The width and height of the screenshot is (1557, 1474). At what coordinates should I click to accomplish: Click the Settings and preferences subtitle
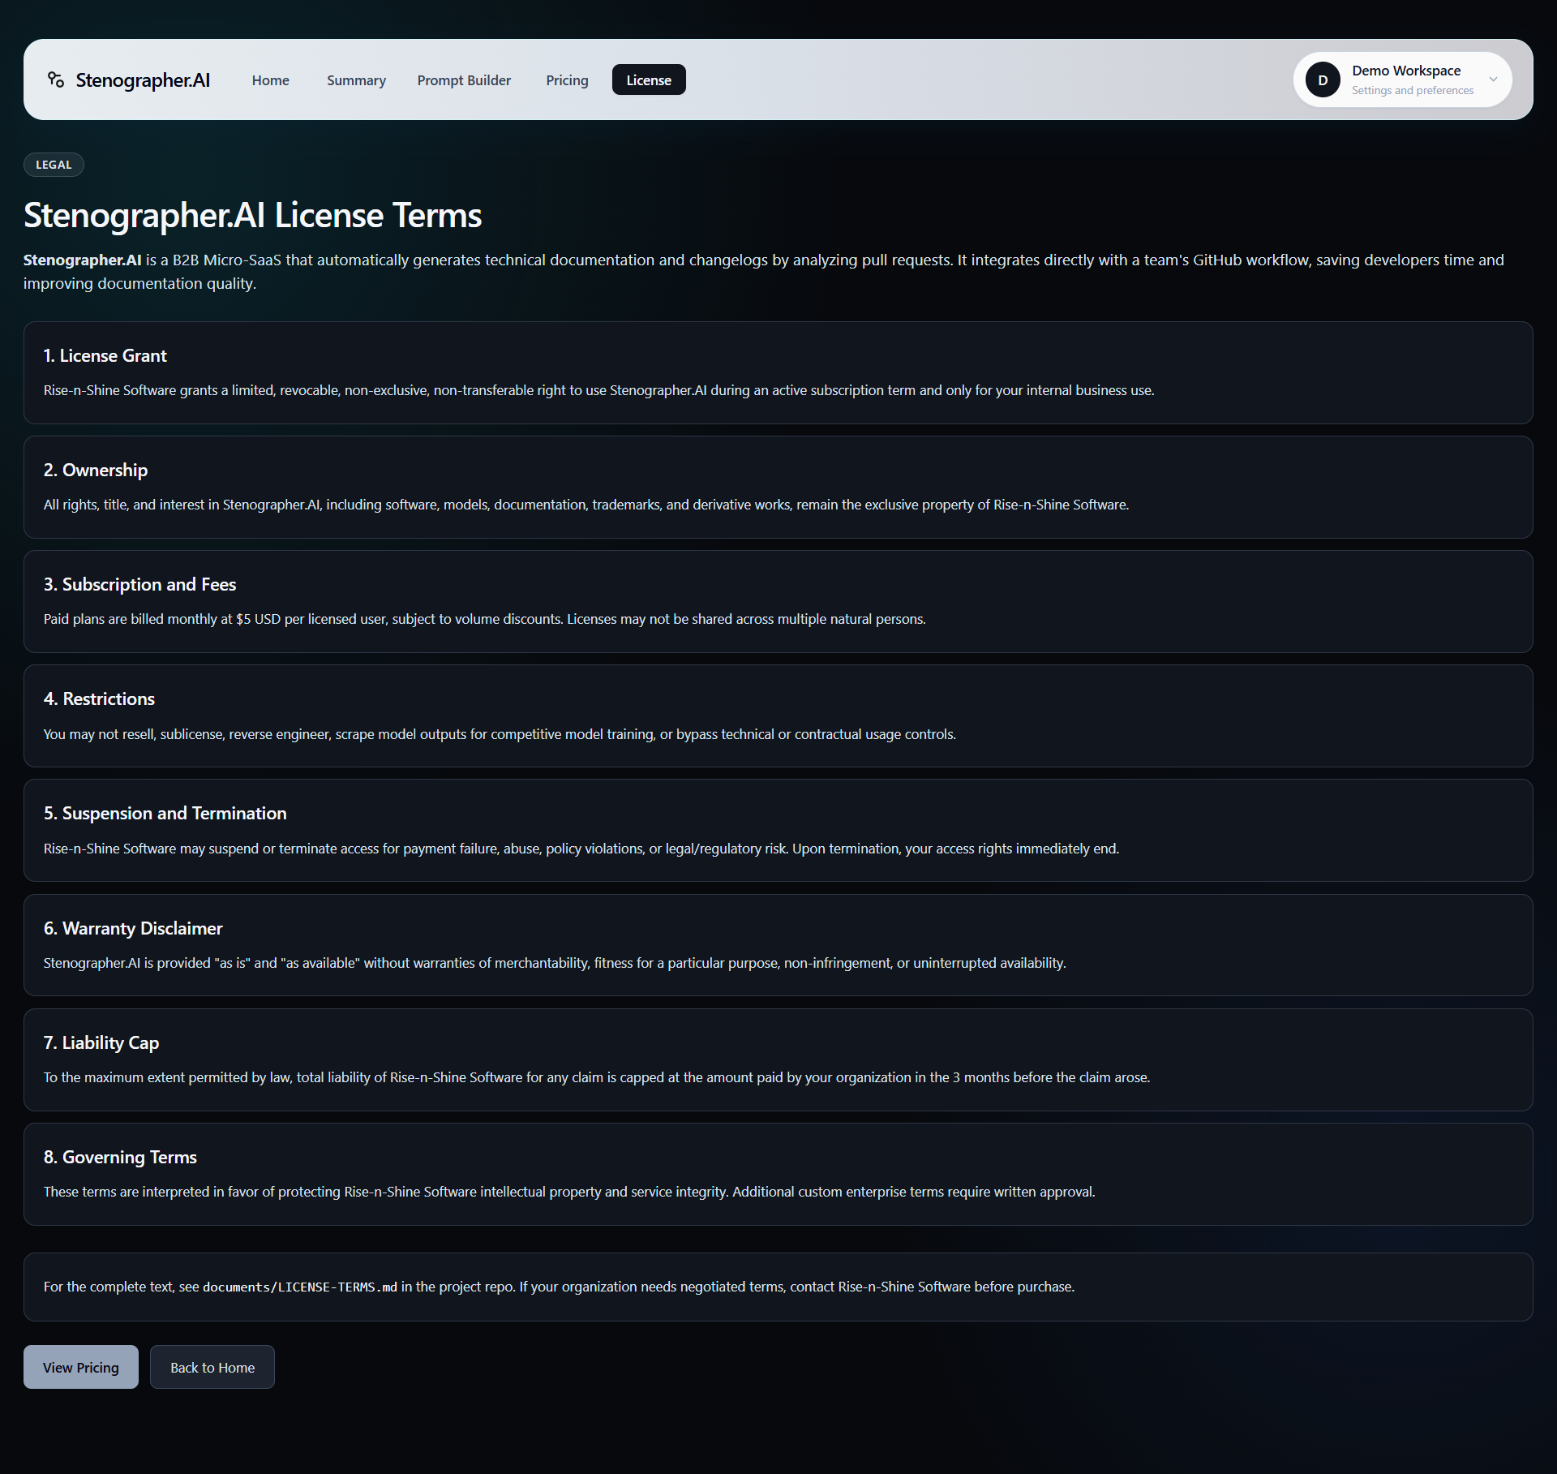pos(1412,91)
